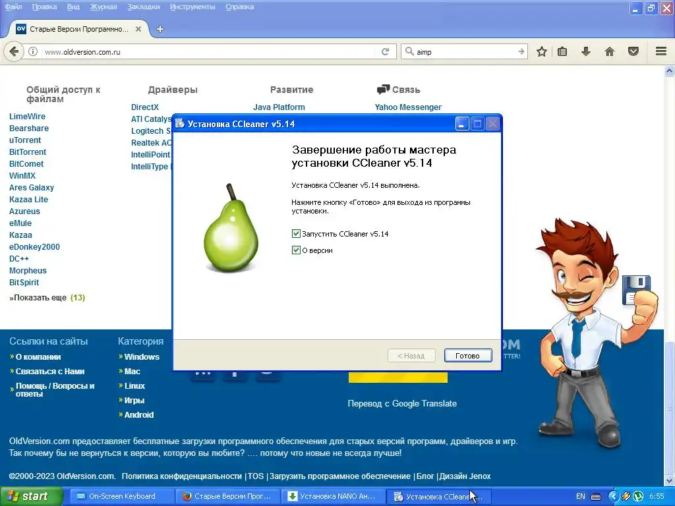The width and height of the screenshot is (675, 506).
Task: Click the page scrollbar down arrow
Action: click(x=670, y=480)
